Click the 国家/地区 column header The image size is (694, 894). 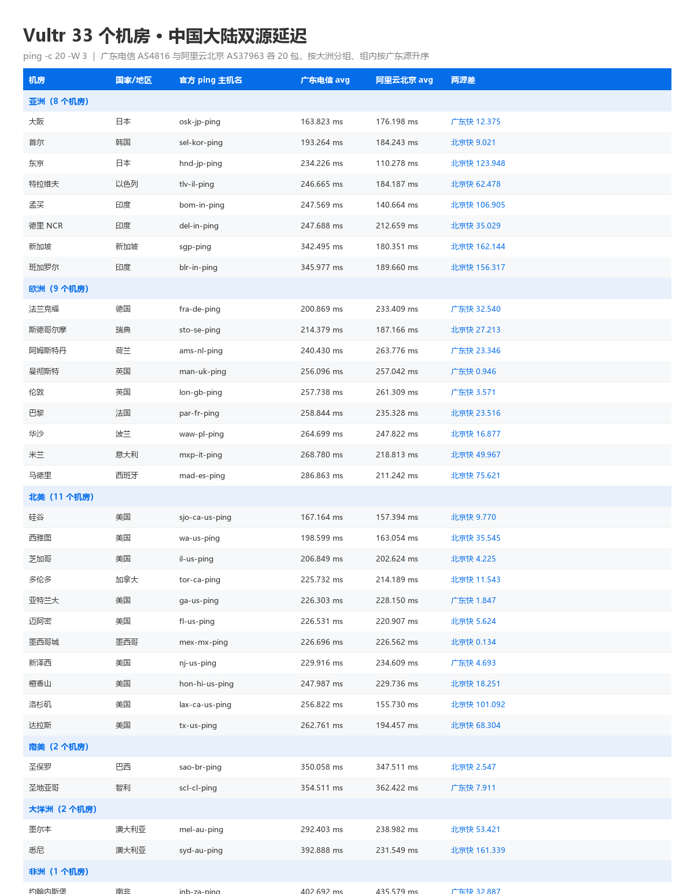134,80
